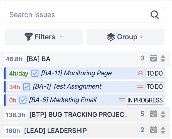Click highest priority icon on Monitoring Page

pos(140,73)
